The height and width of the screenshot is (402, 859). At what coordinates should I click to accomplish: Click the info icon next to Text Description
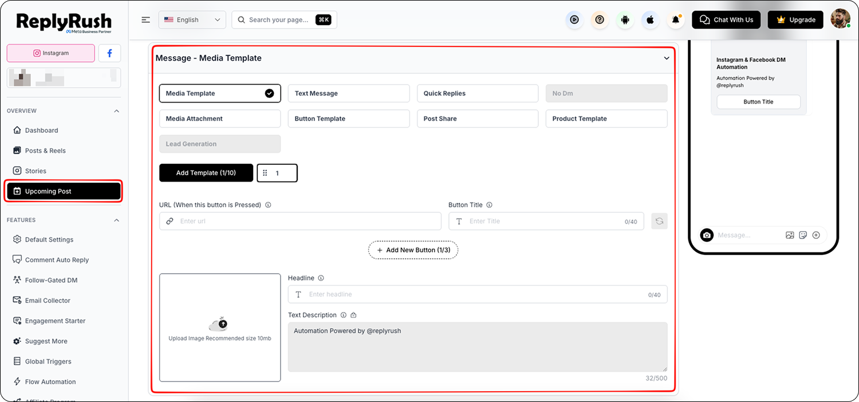343,315
